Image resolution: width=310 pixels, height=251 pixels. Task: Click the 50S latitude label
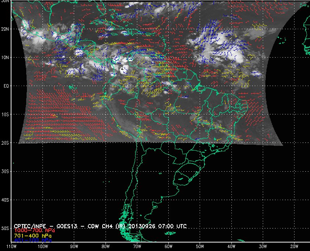pyautogui.click(x=5, y=228)
